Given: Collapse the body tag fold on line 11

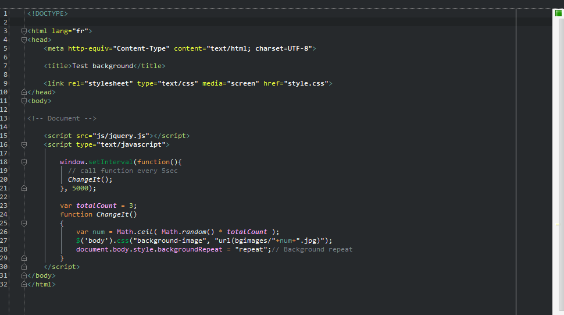Looking at the screenshot, I should pos(24,101).
